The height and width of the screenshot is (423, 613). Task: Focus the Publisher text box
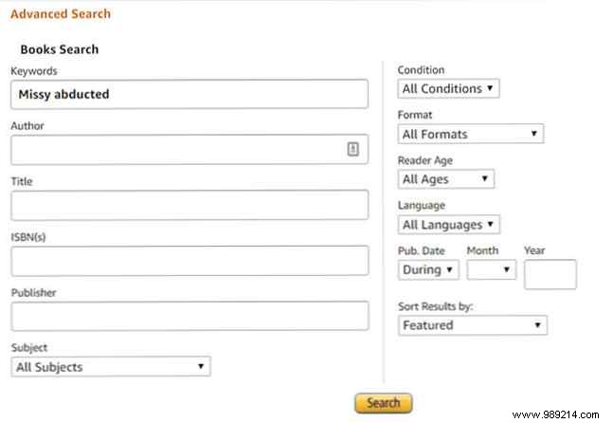[x=189, y=316]
